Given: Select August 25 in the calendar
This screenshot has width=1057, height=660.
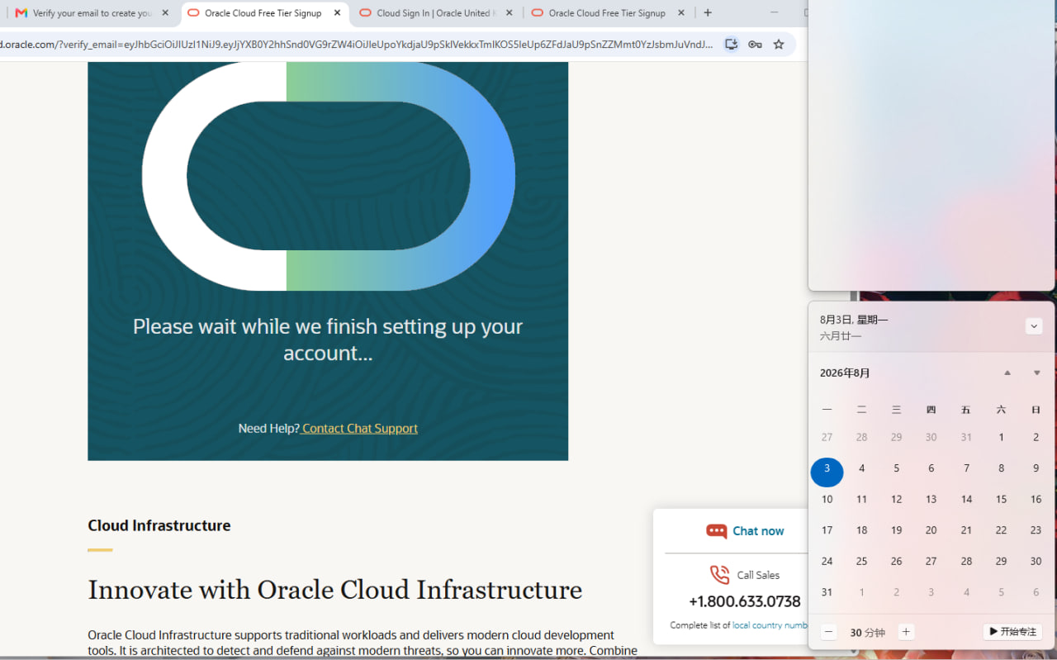Looking at the screenshot, I should click(861, 561).
